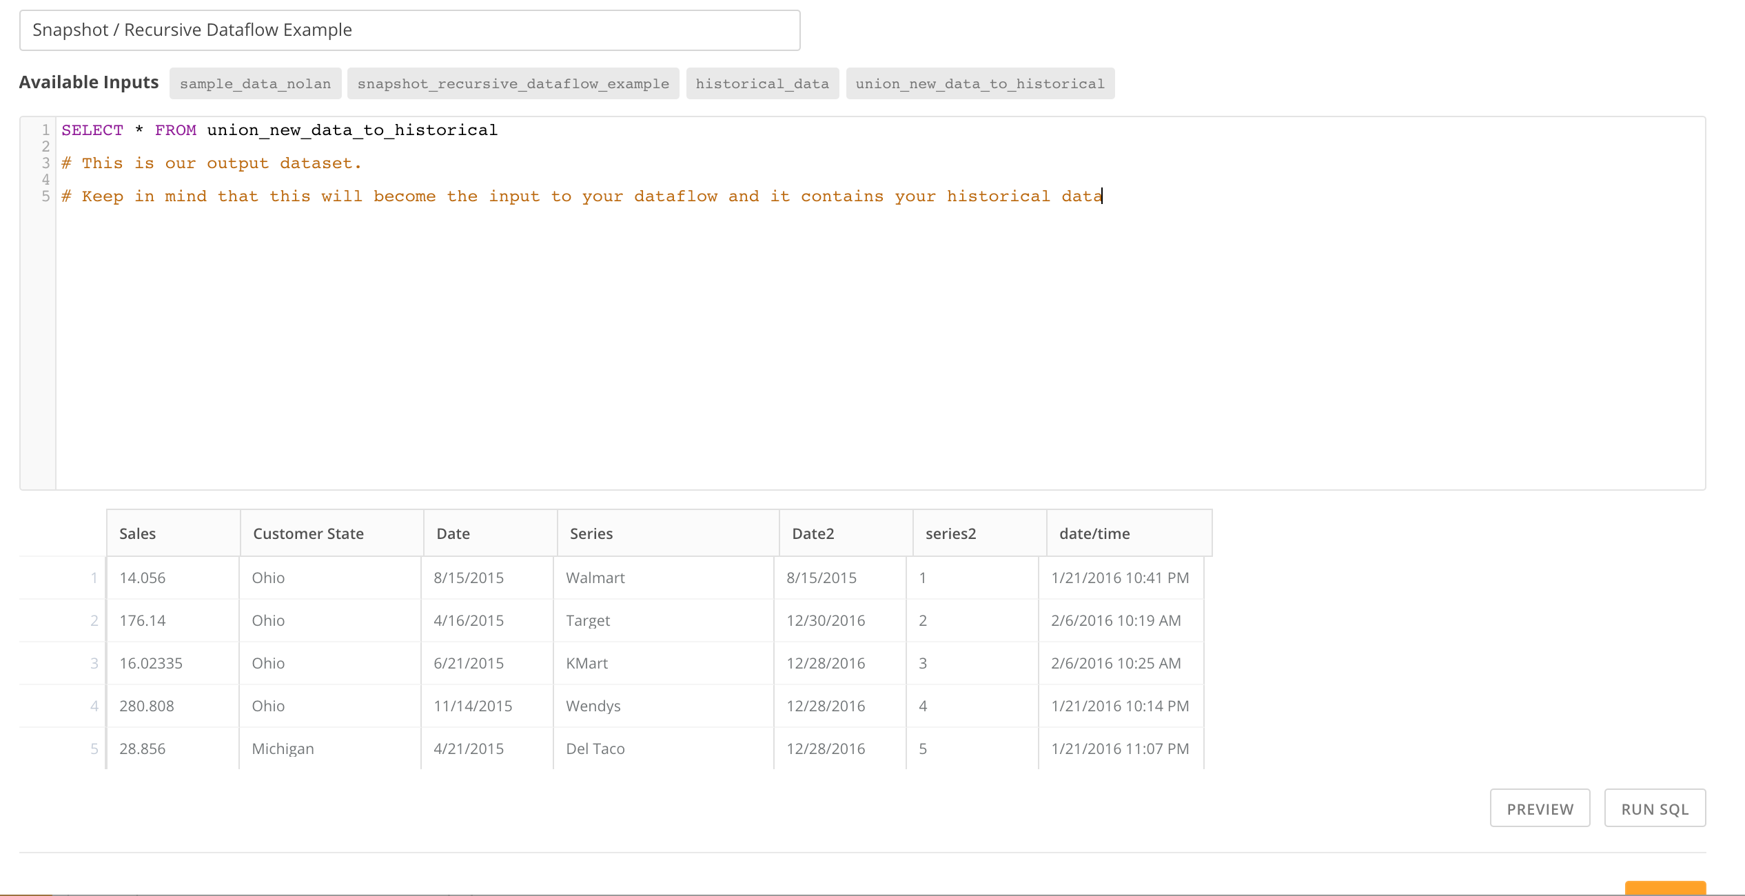The image size is (1745, 896).
Task: Click the Michigan cell in row 5
Action: point(283,749)
